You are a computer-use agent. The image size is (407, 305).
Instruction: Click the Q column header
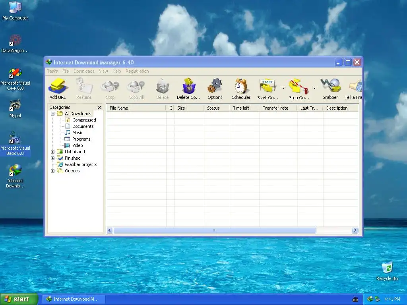pos(170,108)
